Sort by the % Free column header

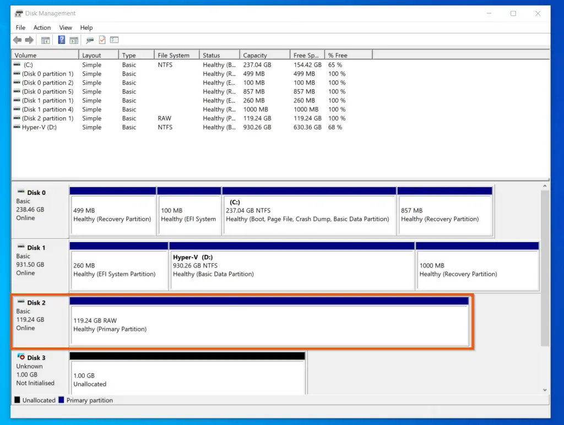click(x=349, y=55)
